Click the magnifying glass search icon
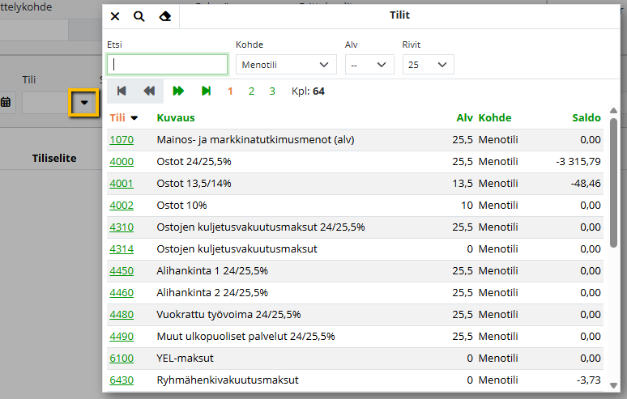This screenshot has width=627, height=399. pyautogui.click(x=139, y=16)
